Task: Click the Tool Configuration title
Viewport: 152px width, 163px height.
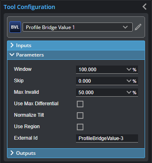Action: click(x=29, y=7)
